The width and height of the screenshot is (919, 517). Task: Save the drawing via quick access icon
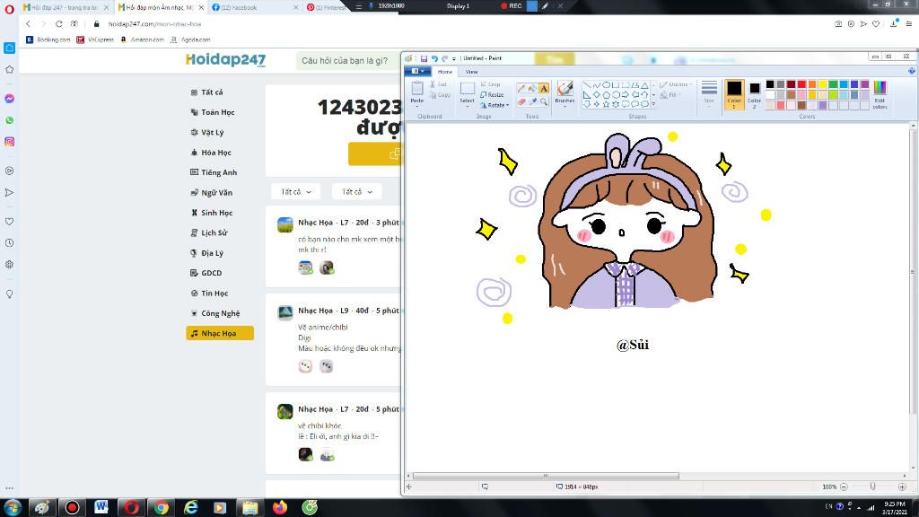[424, 58]
